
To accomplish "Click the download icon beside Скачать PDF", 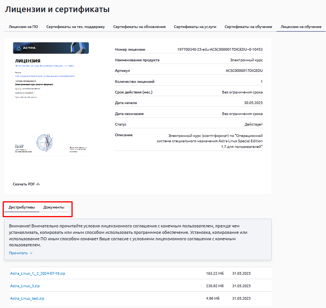I will pos(38,184).
